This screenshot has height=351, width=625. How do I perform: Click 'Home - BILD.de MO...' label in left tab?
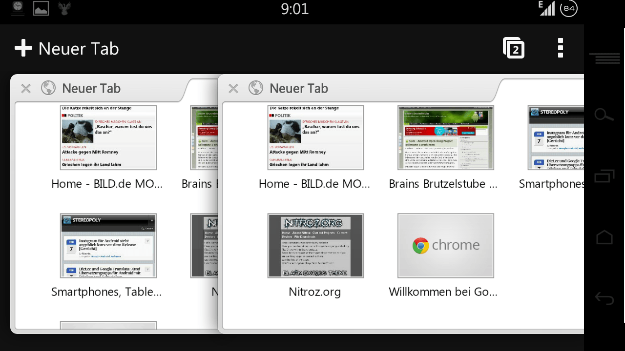point(107,184)
